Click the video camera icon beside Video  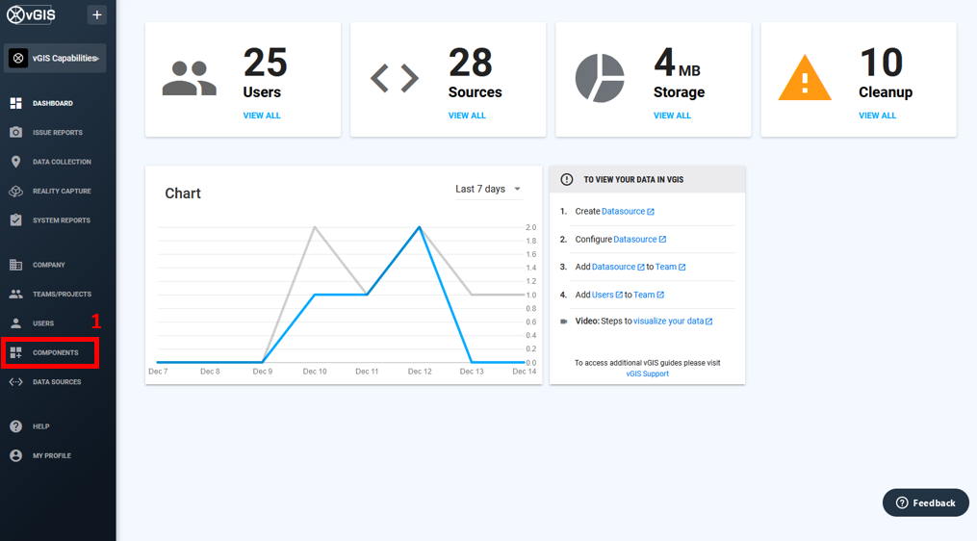click(564, 322)
